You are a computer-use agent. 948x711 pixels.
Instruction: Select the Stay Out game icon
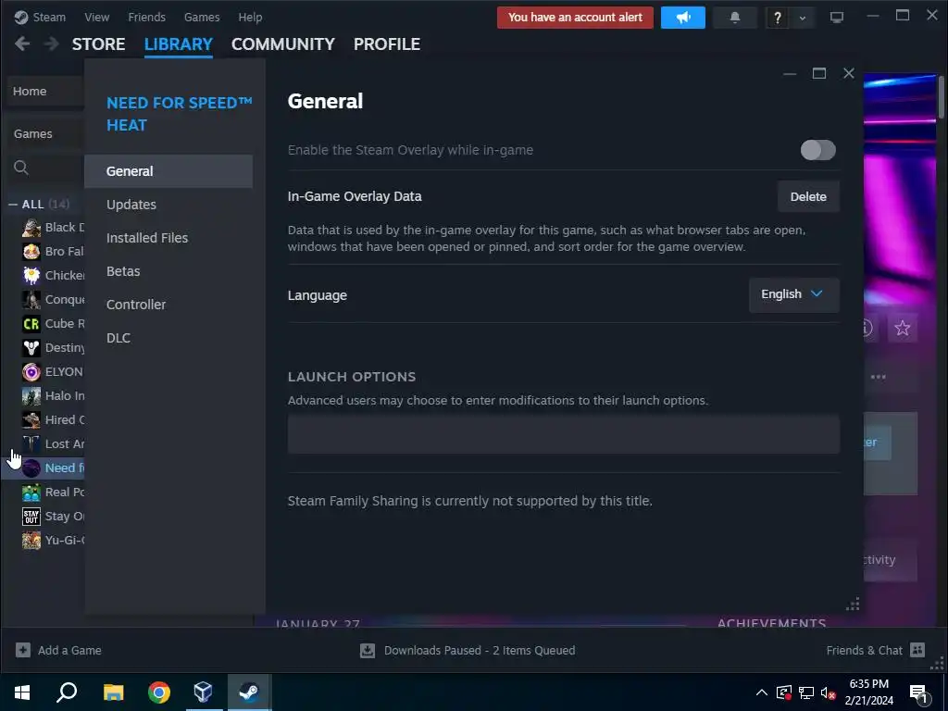31,517
